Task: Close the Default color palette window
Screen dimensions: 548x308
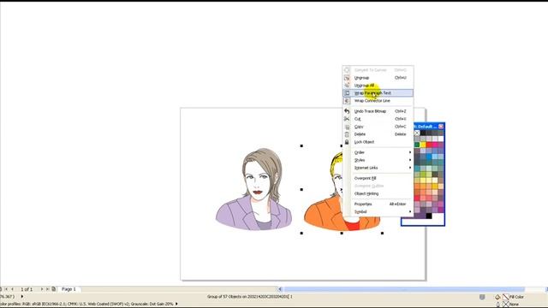Action: tap(441, 126)
